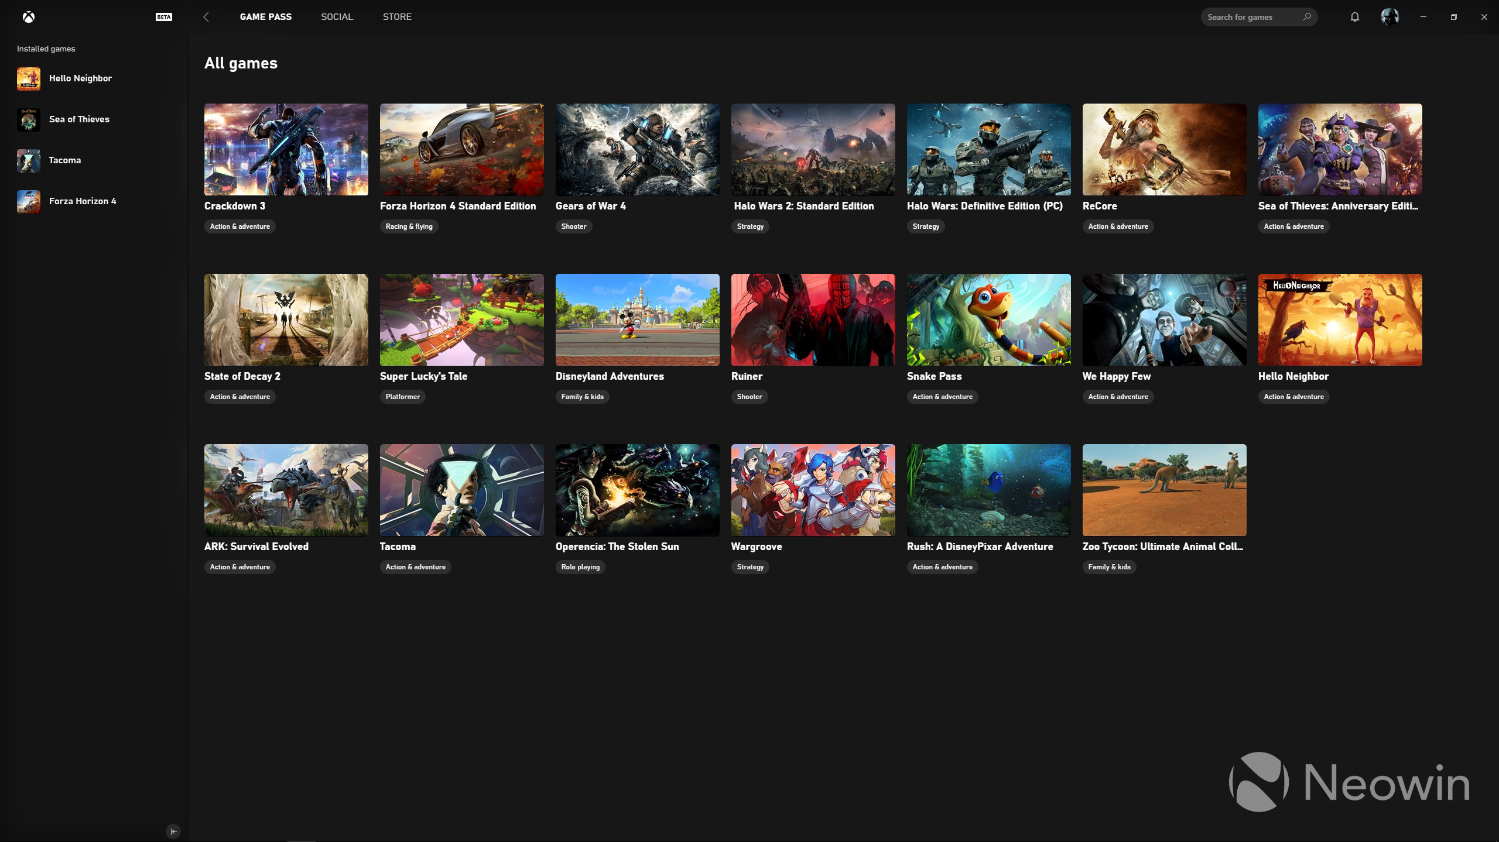Select the SOCIAL tab
The height and width of the screenshot is (842, 1499).
pyautogui.click(x=337, y=16)
